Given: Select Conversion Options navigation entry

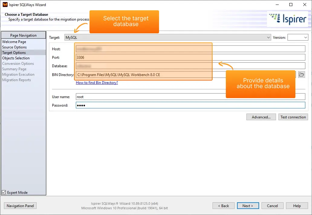Looking at the screenshot, I should coord(18,63).
